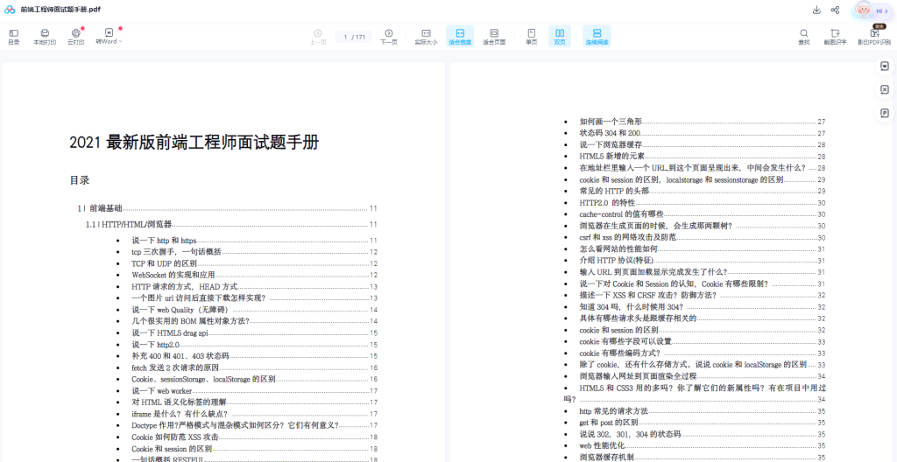Click entry 状态码 304 和 200
Viewport: 897px width, 462px height.
pyautogui.click(x=703, y=133)
